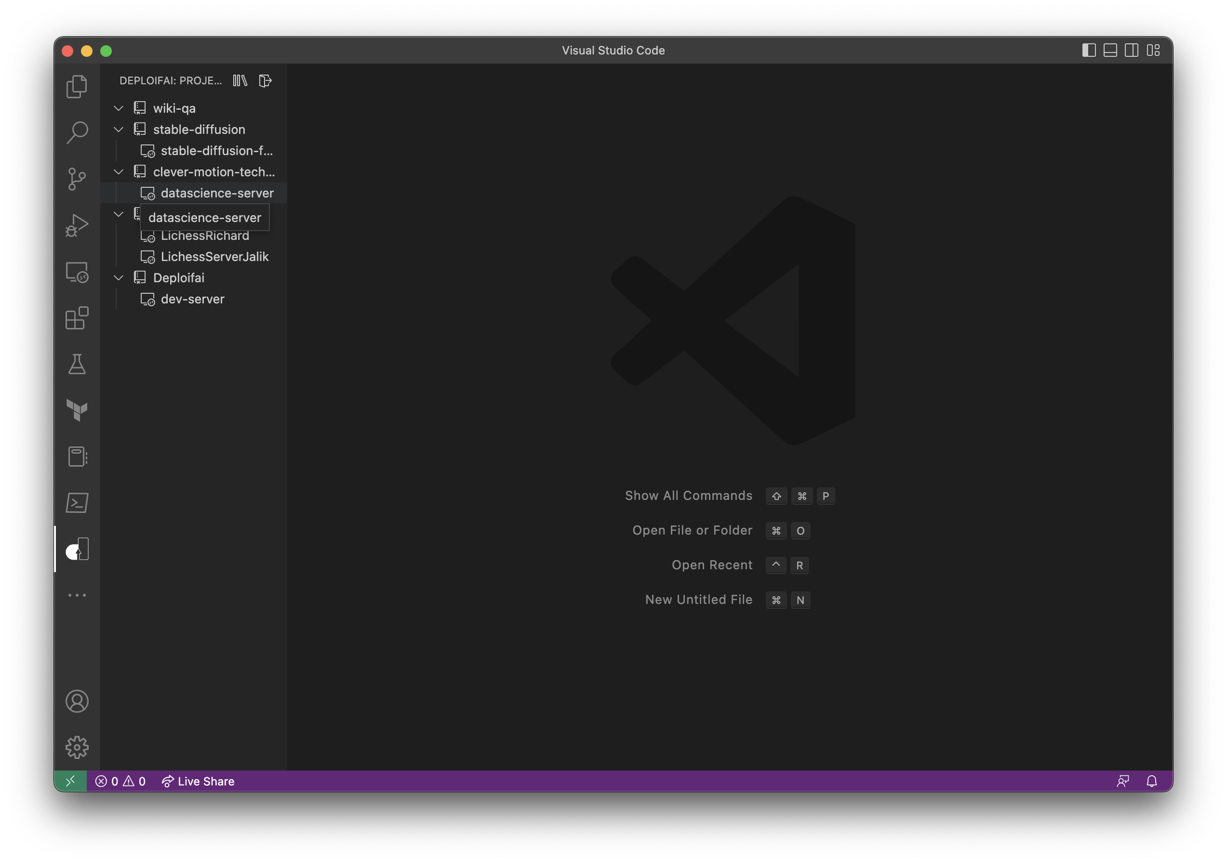Viewport: 1227px width, 863px height.
Task: Open the notebook icon in activity bar
Action: [77, 457]
